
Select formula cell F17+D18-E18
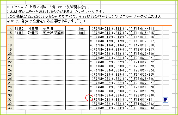tap(126, 45)
